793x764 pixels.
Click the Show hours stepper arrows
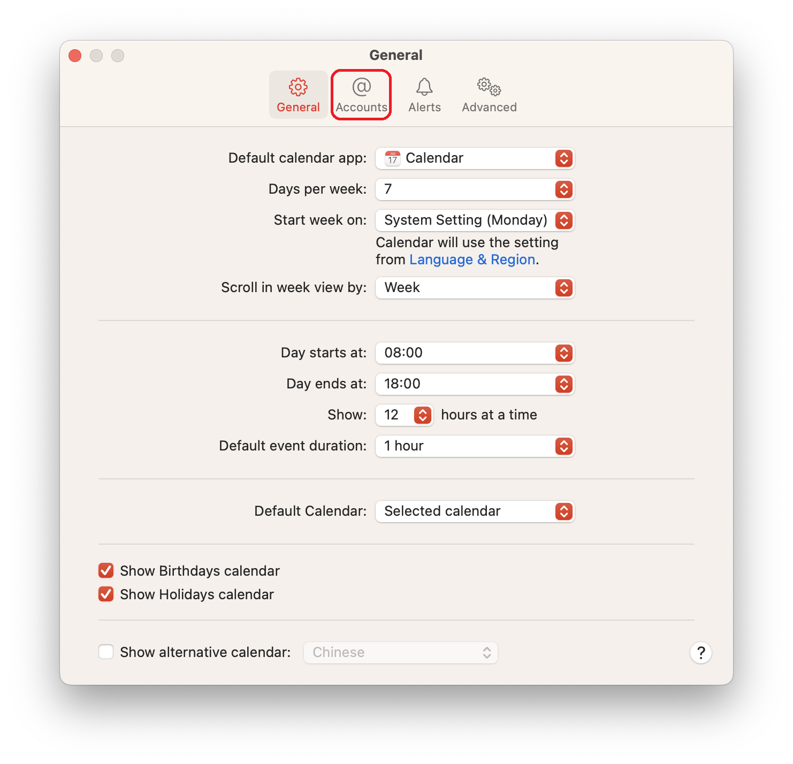423,415
